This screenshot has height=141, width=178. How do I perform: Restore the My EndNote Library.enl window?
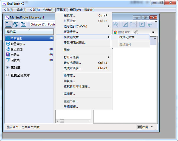145,17
